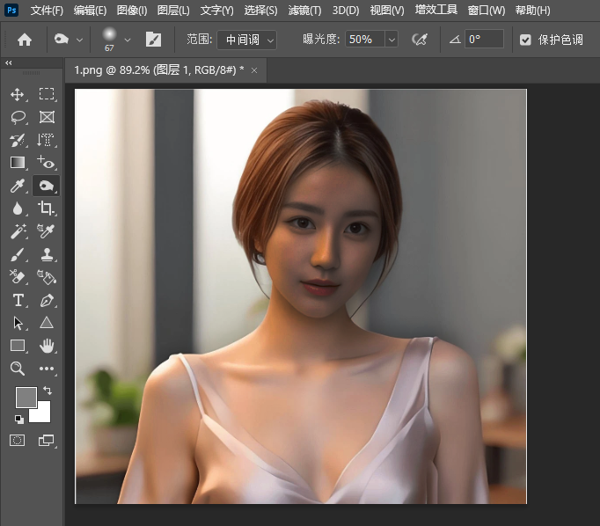
Task: Toggle Quick Mask mode
Action: 18,440
